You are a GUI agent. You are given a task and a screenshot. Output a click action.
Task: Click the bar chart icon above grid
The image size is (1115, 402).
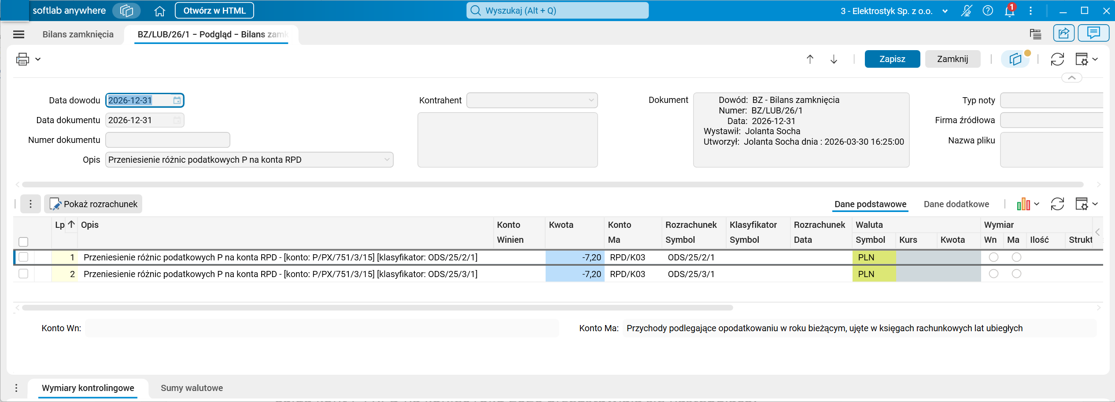pyautogui.click(x=1023, y=204)
